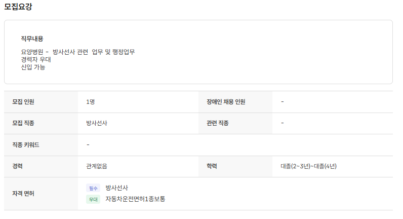Click the 경력 label cell
Viewport: 403px width, 219px height.
click(x=18, y=166)
